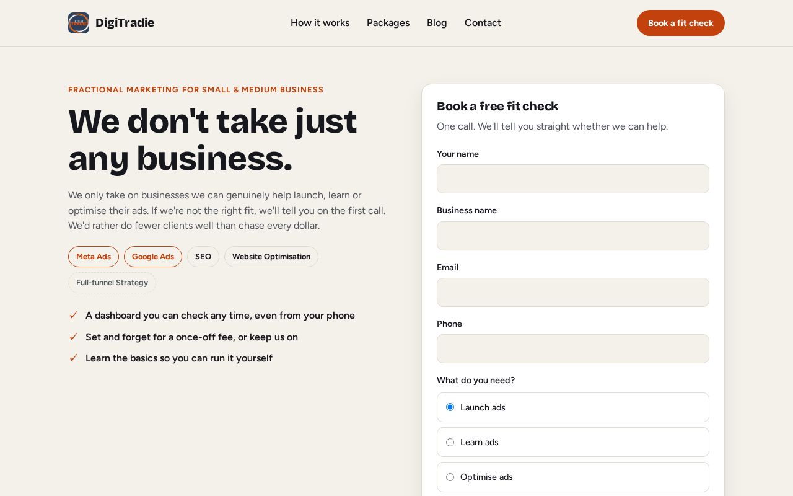Image resolution: width=793 pixels, height=496 pixels.
Task: Click the checkmark beside dashboard bullet
Action: click(73, 315)
